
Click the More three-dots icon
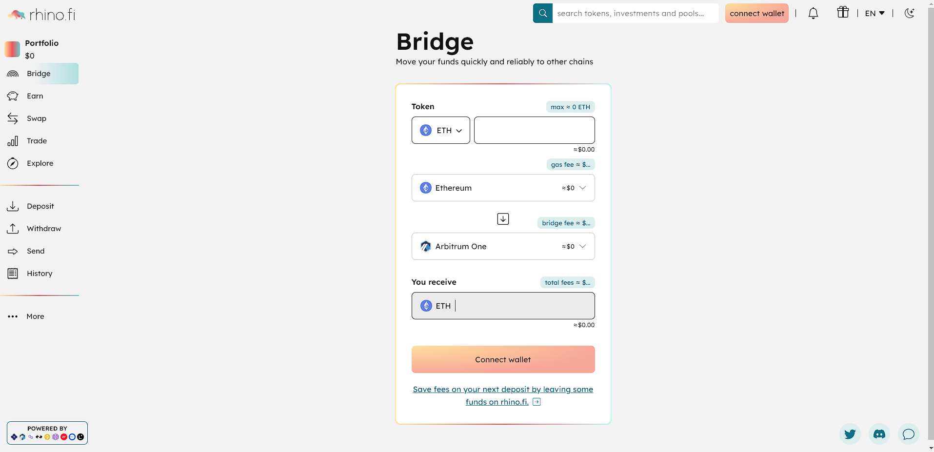pyautogui.click(x=13, y=316)
